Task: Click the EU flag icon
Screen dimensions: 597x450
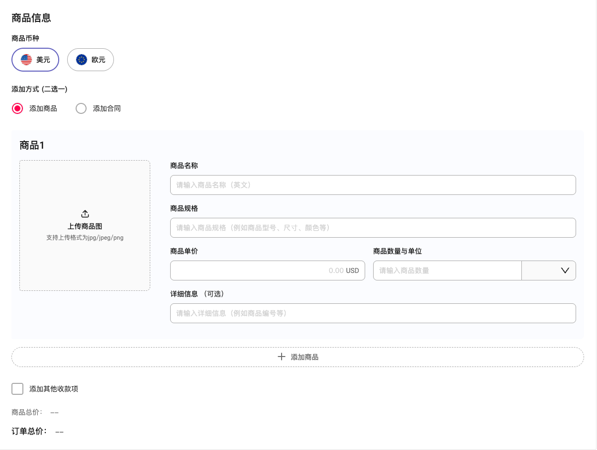Action: coord(82,60)
